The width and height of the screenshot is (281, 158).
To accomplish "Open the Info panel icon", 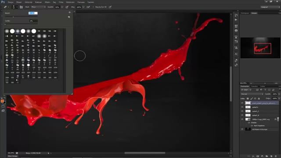I will coord(236,31).
